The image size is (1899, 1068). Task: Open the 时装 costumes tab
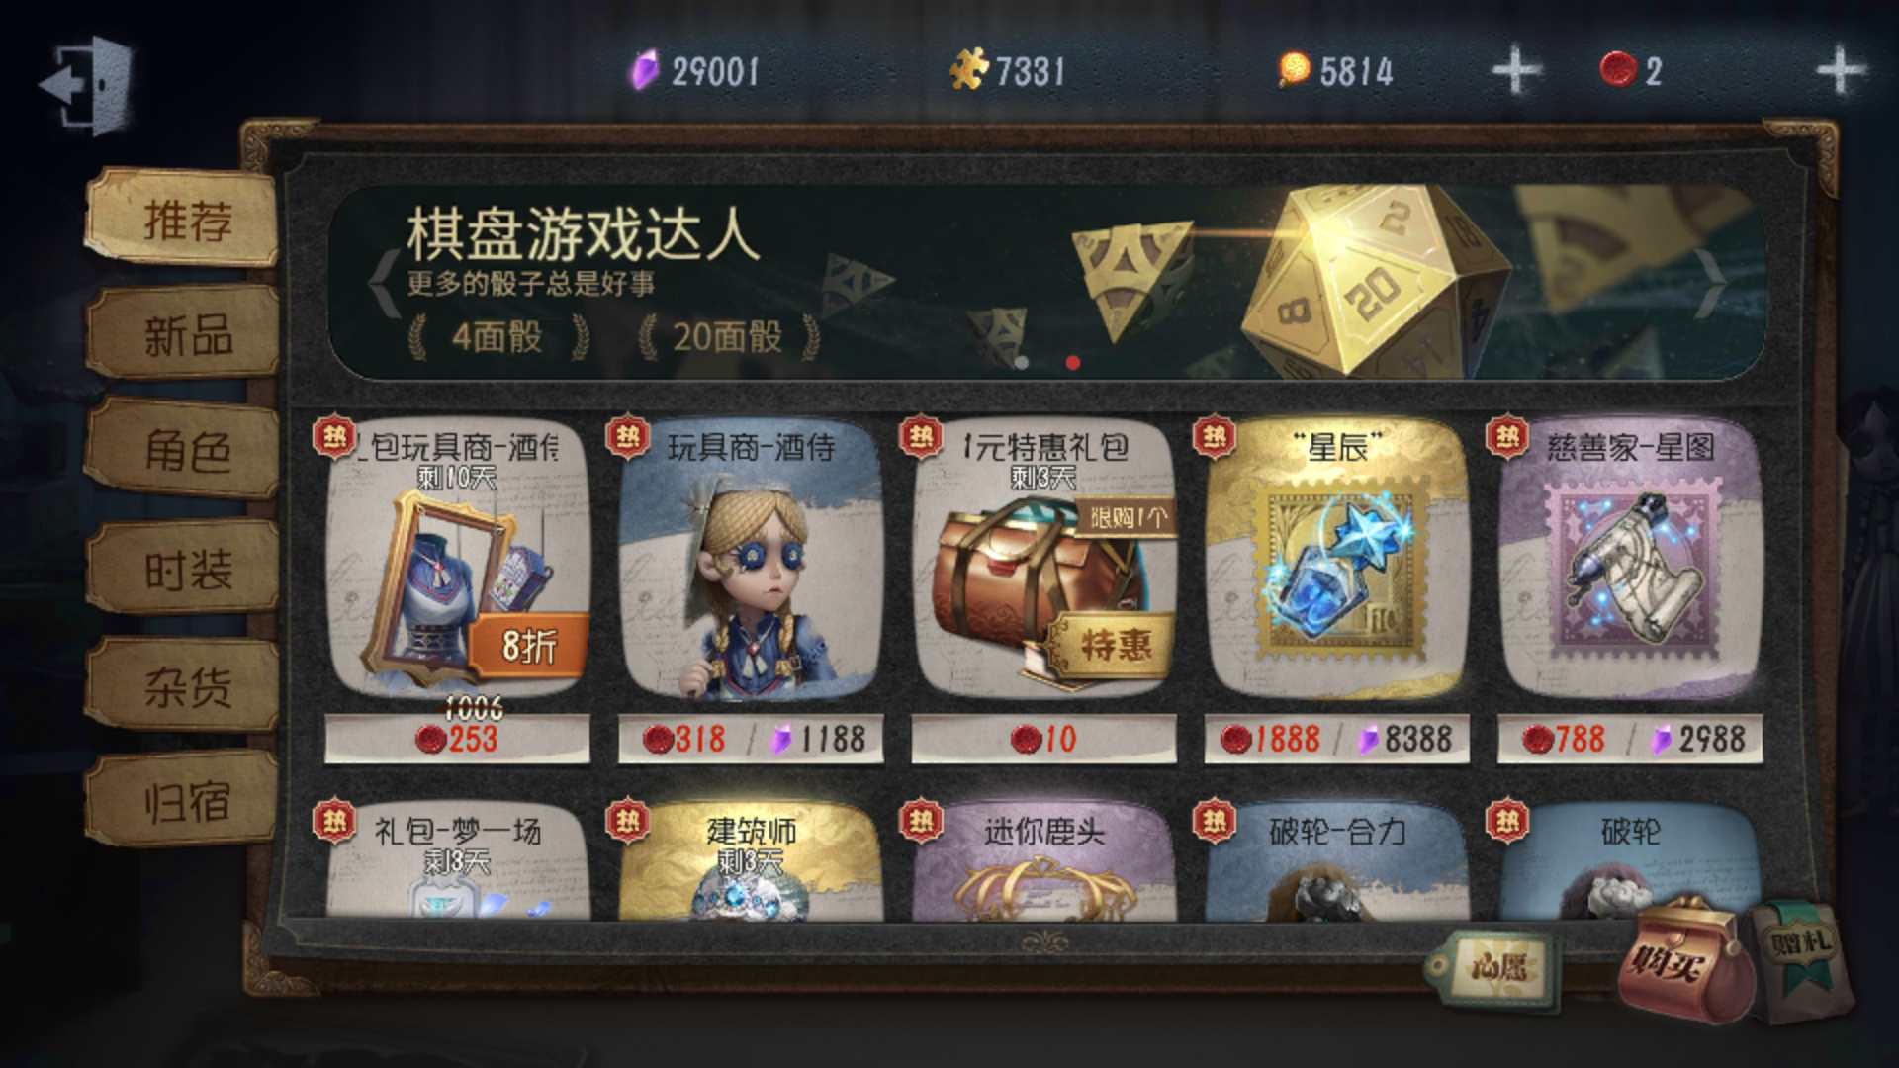184,568
